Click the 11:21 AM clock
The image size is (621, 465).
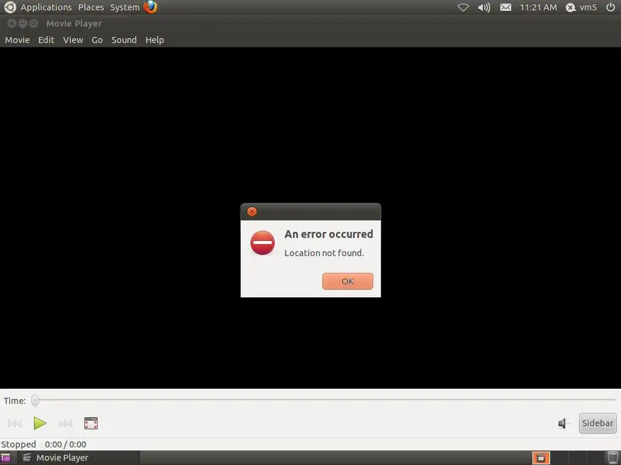click(x=539, y=7)
